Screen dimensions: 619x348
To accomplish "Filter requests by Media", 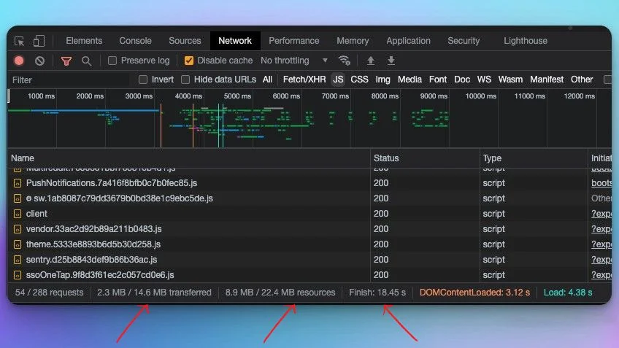I will tap(410, 80).
